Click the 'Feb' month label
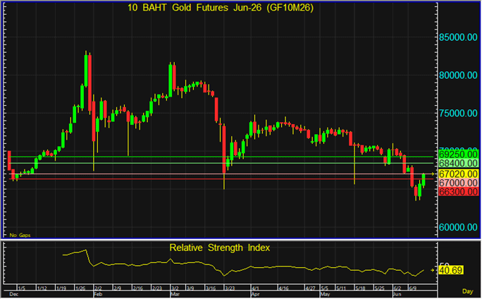The height and width of the screenshot is (299, 482). pos(98,294)
